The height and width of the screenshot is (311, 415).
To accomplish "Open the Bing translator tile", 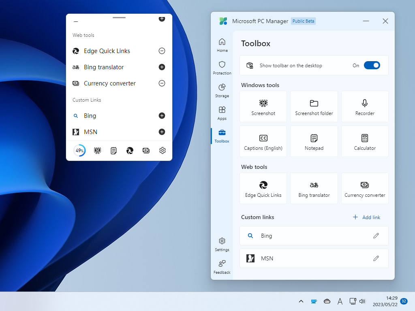I will (314, 188).
